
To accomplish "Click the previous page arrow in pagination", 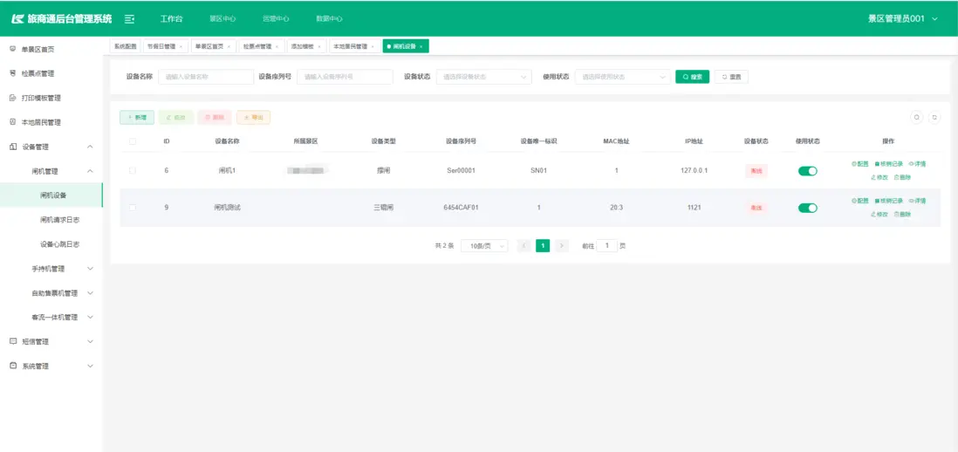I will coord(524,245).
